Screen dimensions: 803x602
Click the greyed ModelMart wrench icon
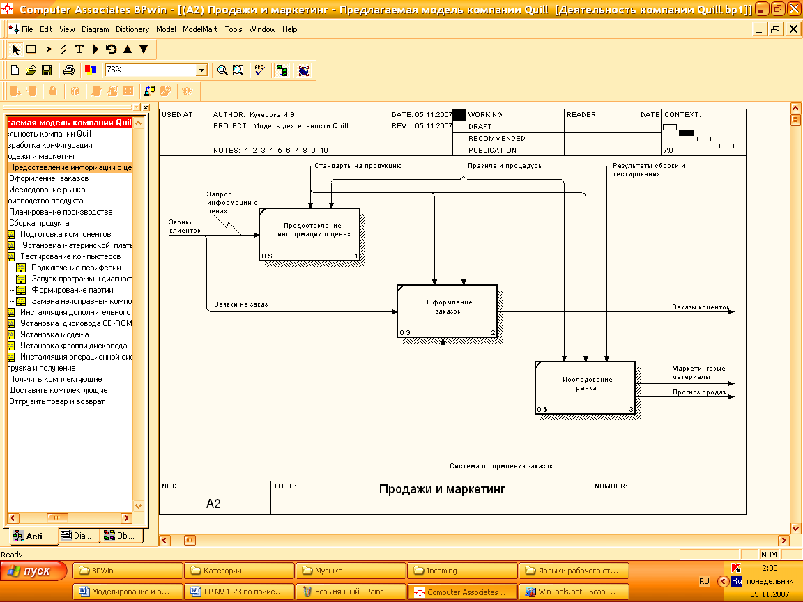(x=165, y=91)
